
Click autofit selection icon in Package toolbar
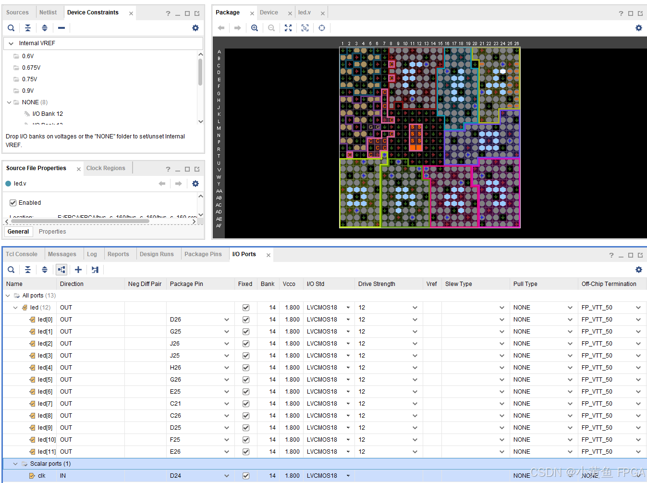point(305,28)
